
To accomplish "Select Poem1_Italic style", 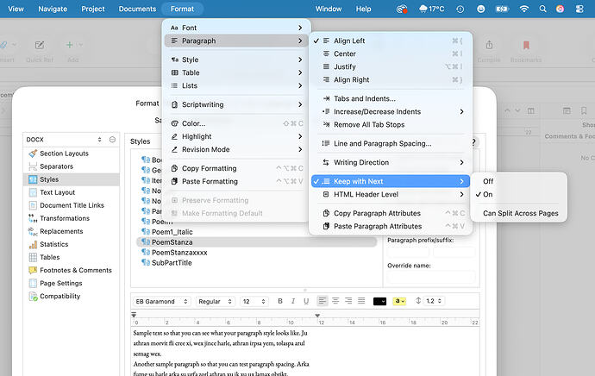I will pos(256,232).
